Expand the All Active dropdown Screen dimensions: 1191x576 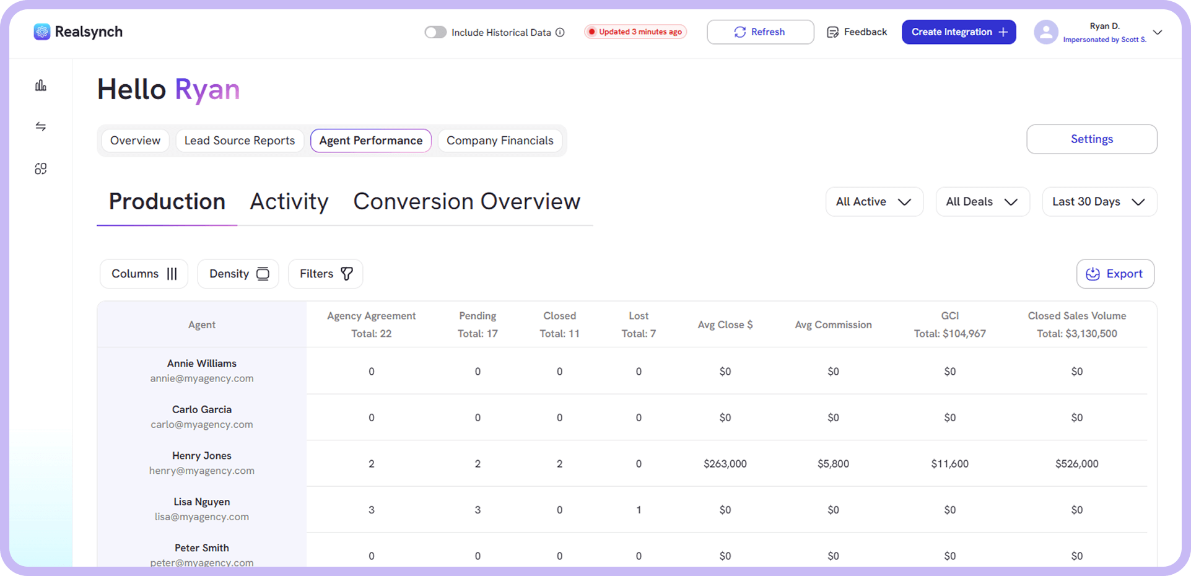click(x=874, y=202)
